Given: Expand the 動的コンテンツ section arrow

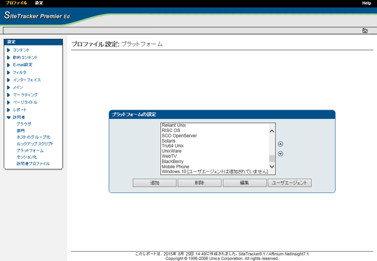Looking at the screenshot, I should (x=9, y=57).
